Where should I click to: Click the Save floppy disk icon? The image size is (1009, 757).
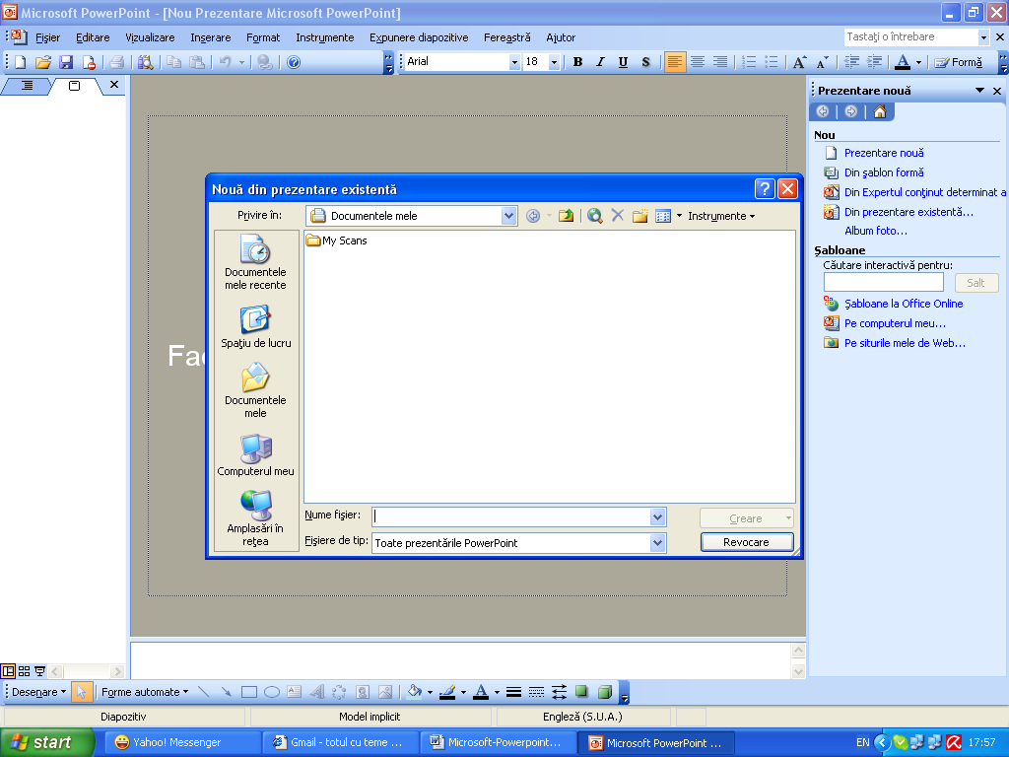click(x=66, y=62)
